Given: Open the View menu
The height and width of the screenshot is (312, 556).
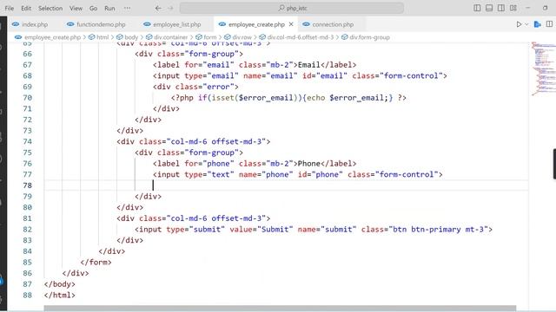Looking at the screenshot, I should (76, 8).
